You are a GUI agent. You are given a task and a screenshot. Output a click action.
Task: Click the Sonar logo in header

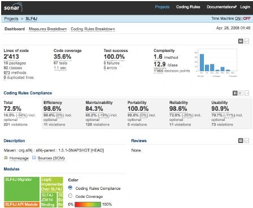(13, 7)
